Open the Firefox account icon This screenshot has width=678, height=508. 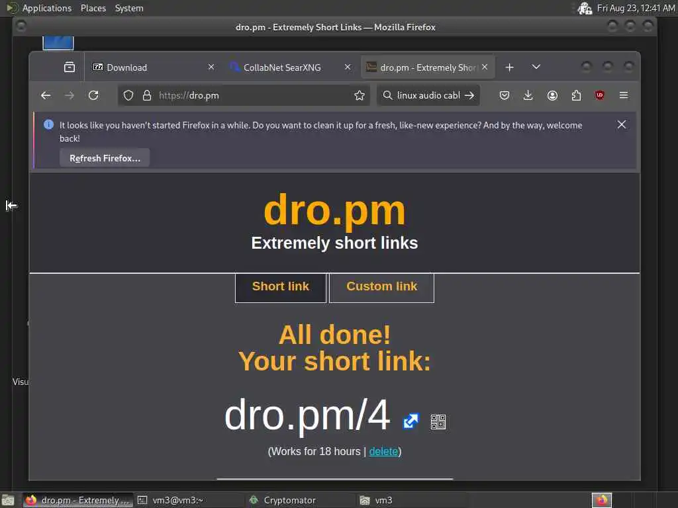[552, 95]
